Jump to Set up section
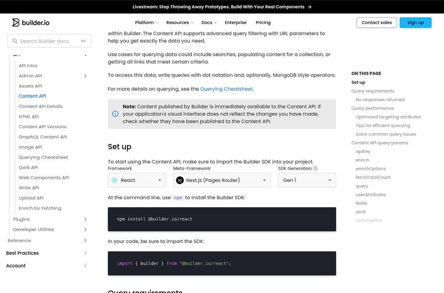Viewport: 444px width, 293px height. (x=358, y=83)
